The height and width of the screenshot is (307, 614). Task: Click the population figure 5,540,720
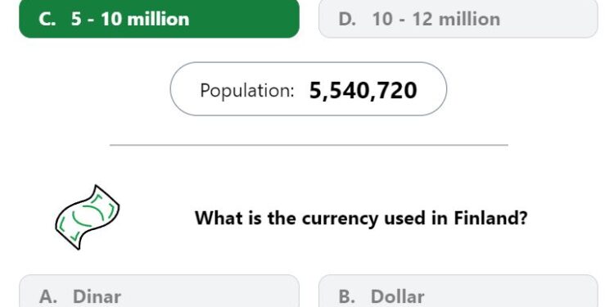[x=363, y=91]
